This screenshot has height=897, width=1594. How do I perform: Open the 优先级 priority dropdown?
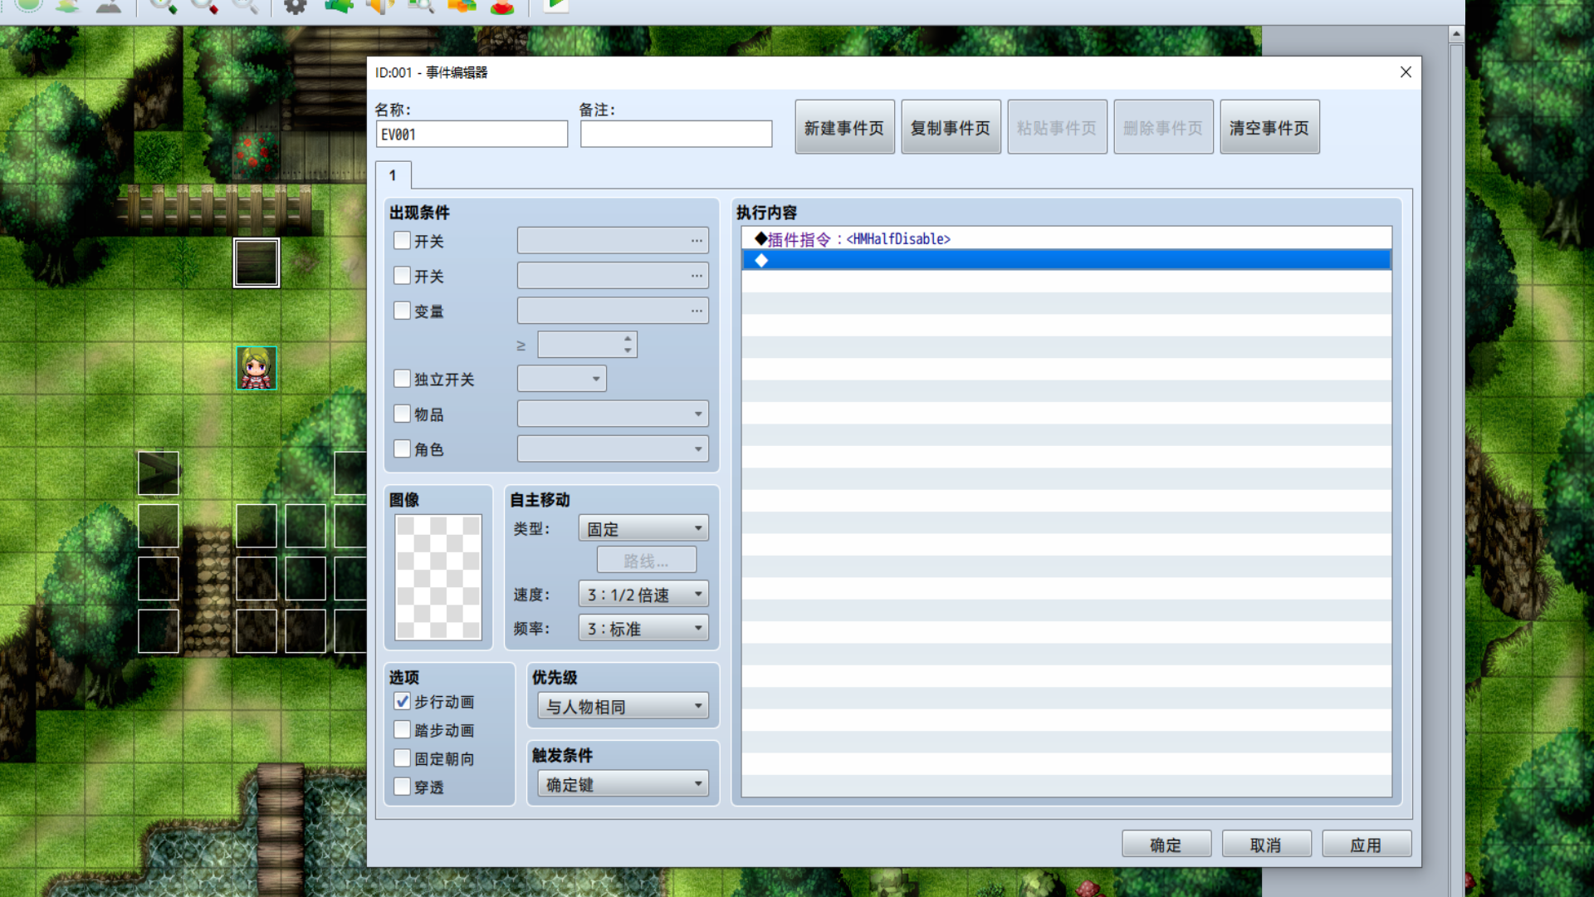pos(623,706)
